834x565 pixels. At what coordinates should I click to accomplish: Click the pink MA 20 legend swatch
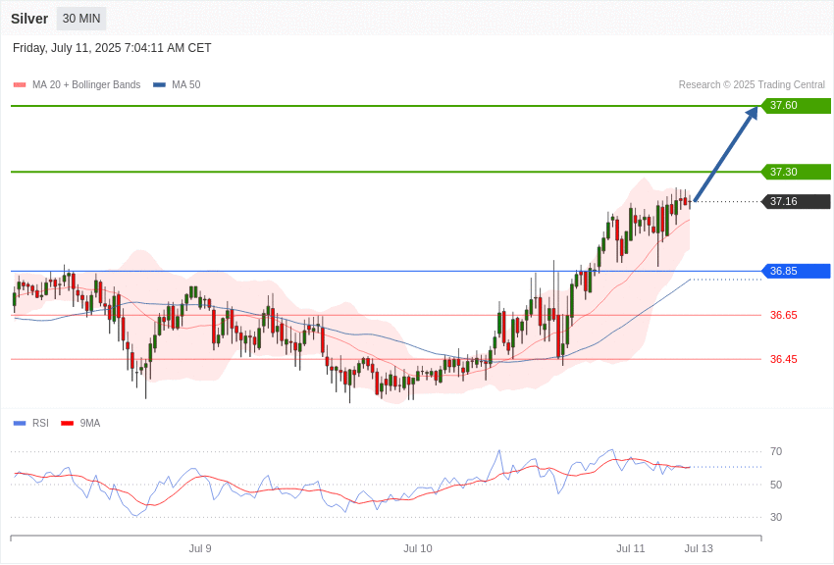20,84
